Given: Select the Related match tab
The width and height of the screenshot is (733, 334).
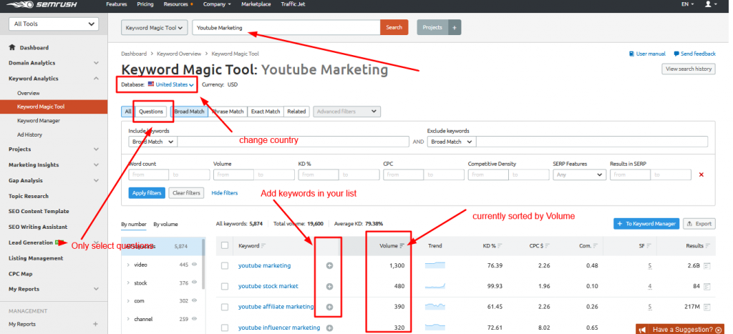Looking at the screenshot, I should [x=296, y=112].
